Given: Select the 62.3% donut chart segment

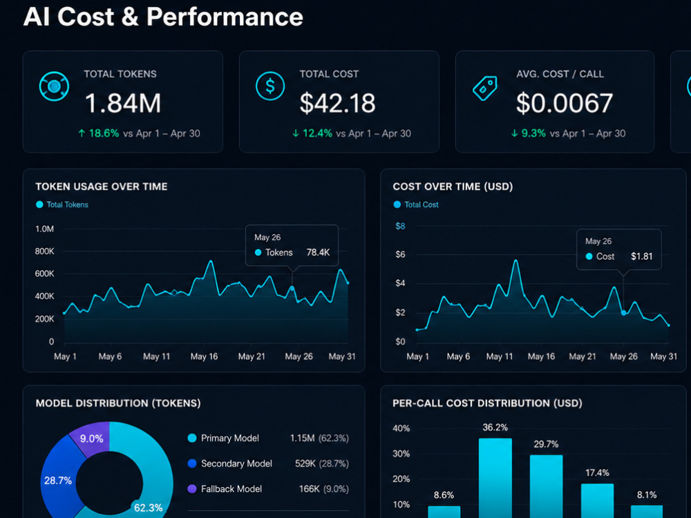Looking at the screenshot, I should [156, 471].
